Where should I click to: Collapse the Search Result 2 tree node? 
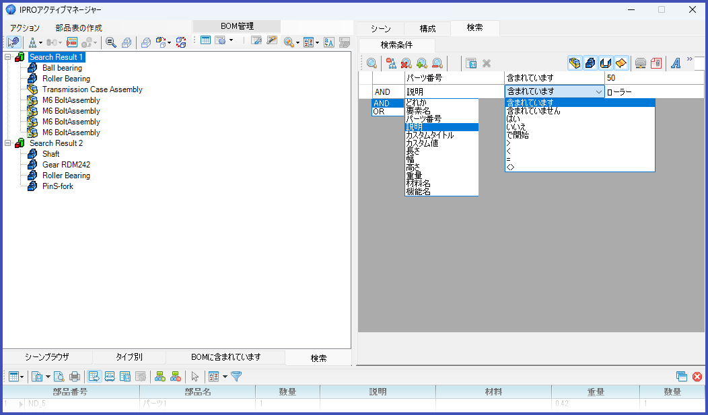click(x=6, y=143)
